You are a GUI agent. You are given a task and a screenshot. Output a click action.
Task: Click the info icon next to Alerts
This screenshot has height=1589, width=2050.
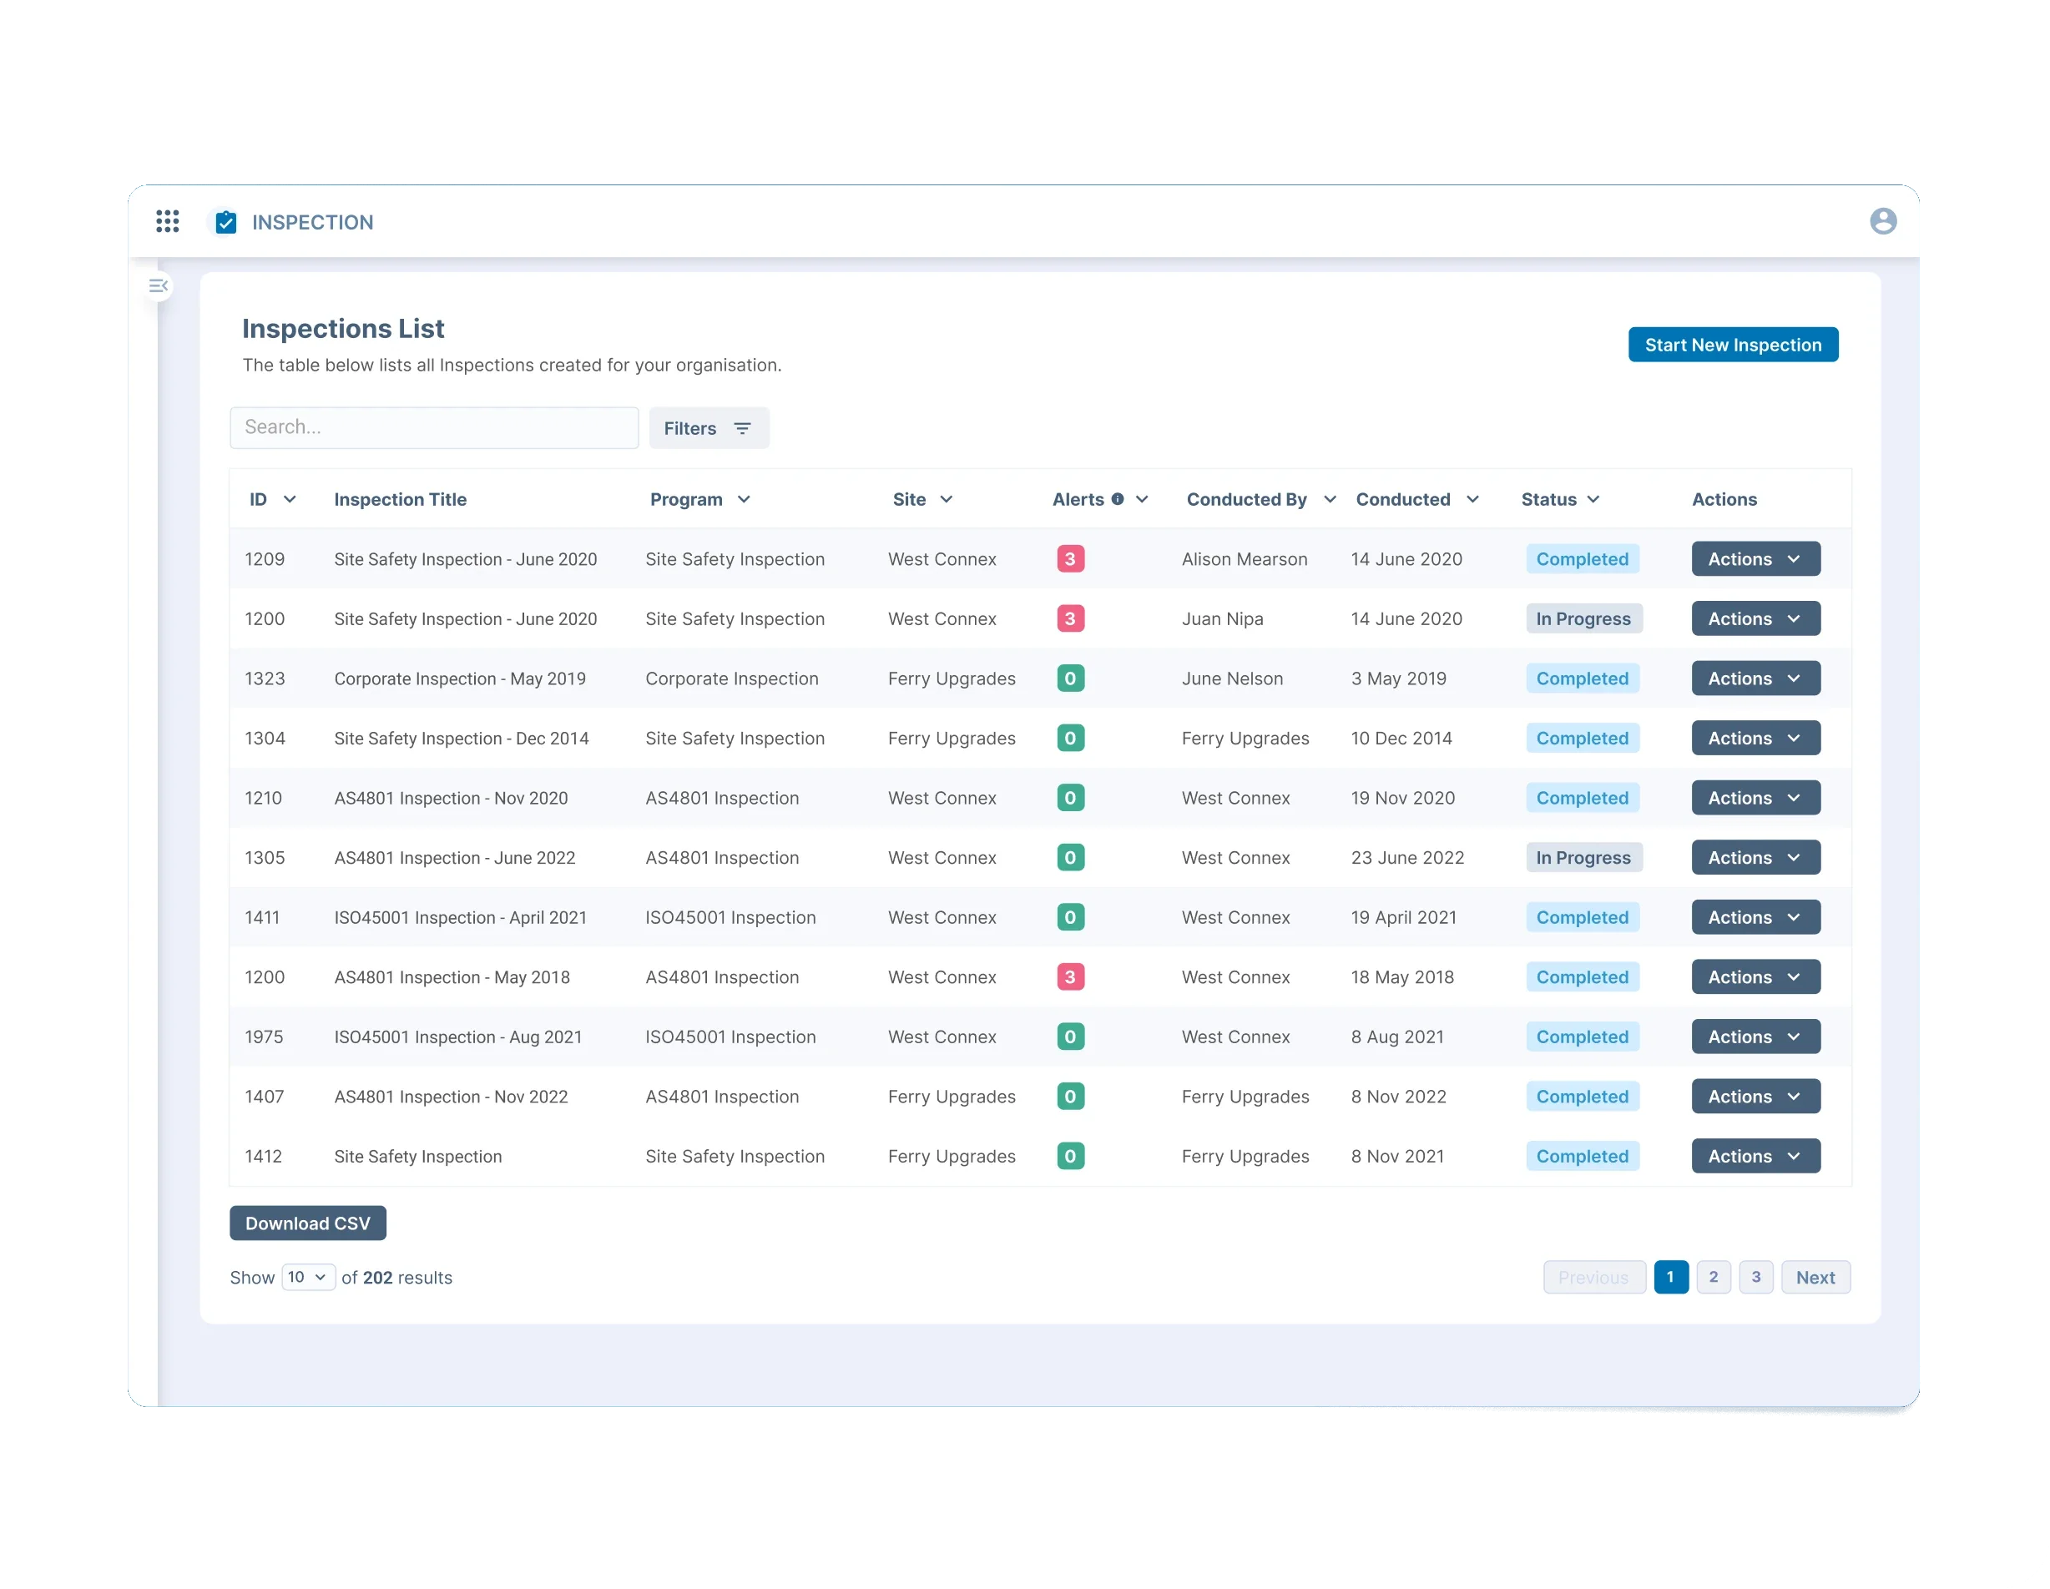[1117, 499]
